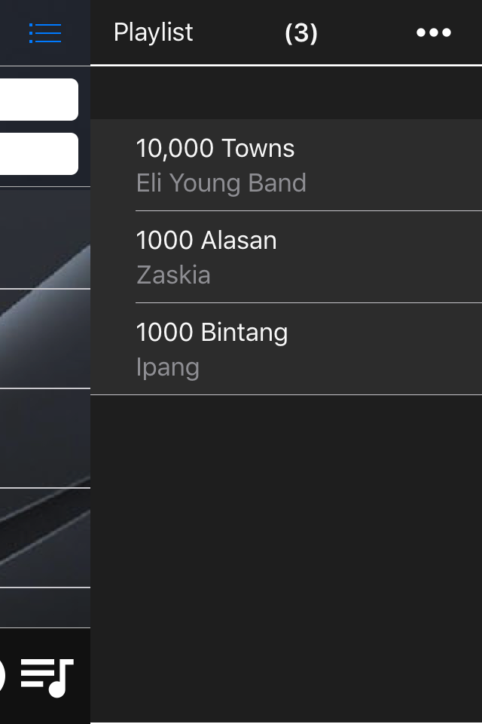Tap the left panel row directly below the white fields

click(45, 238)
